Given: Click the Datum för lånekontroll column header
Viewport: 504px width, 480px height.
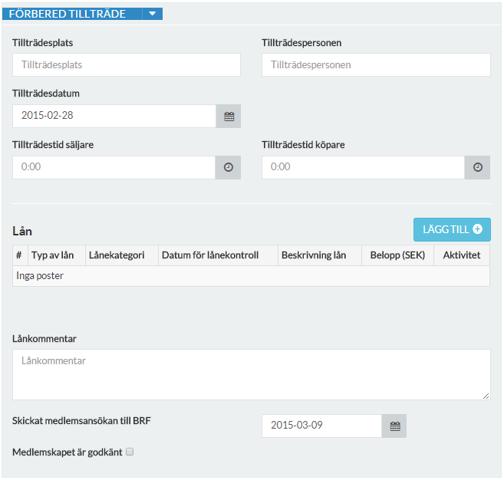Looking at the screenshot, I should [219, 255].
